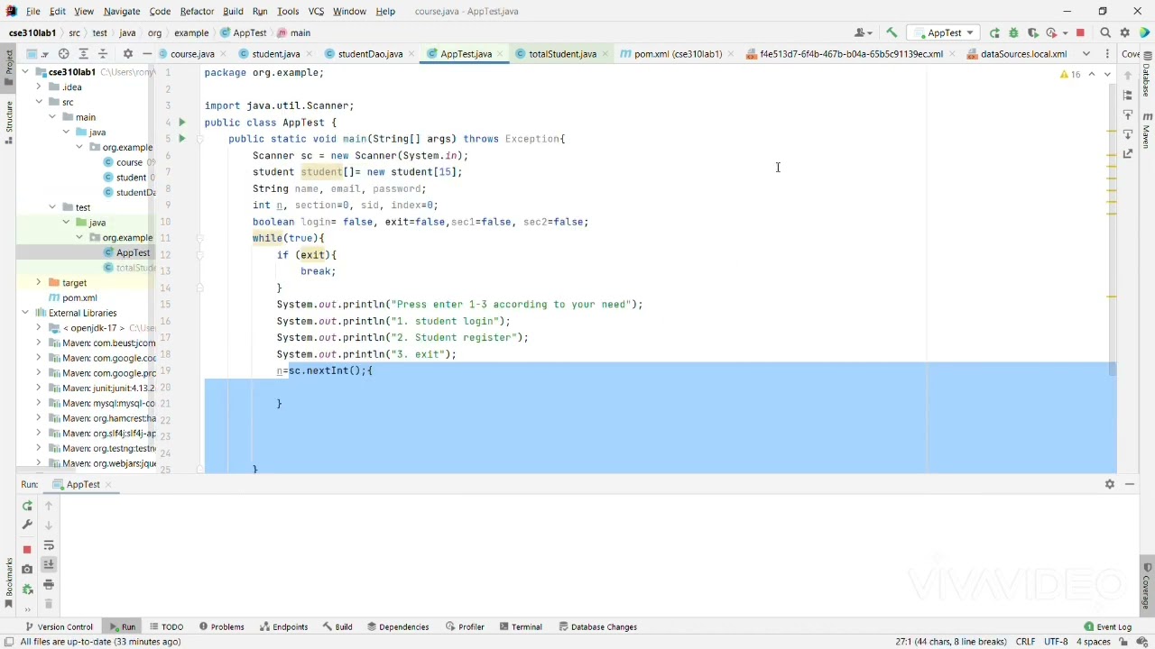
Task: Open the Refactor menu
Action: click(197, 11)
